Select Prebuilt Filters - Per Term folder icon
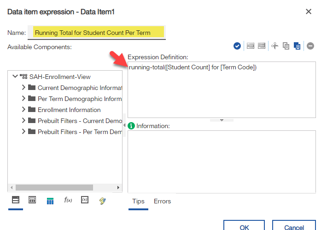Image resolution: width=327 pixels, height=230 pixels. point(32,131)
